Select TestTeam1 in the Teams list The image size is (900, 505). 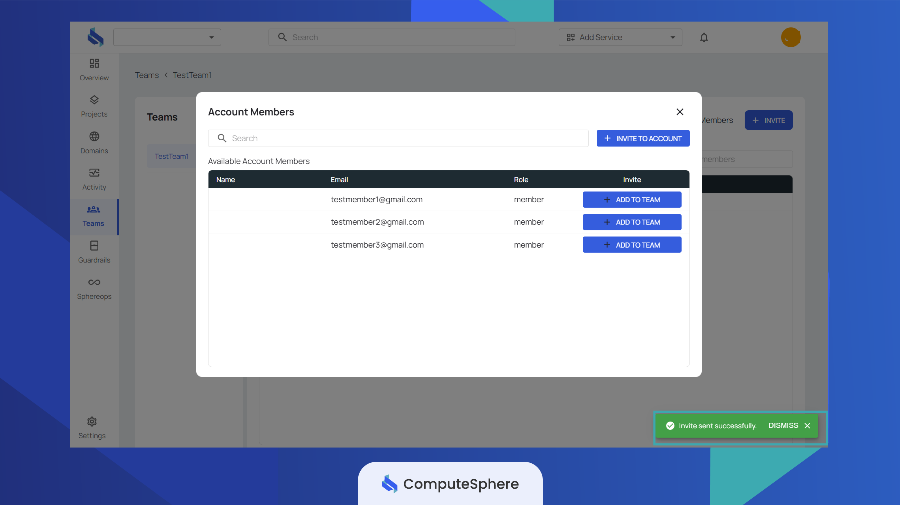click(x=171, y=156)
